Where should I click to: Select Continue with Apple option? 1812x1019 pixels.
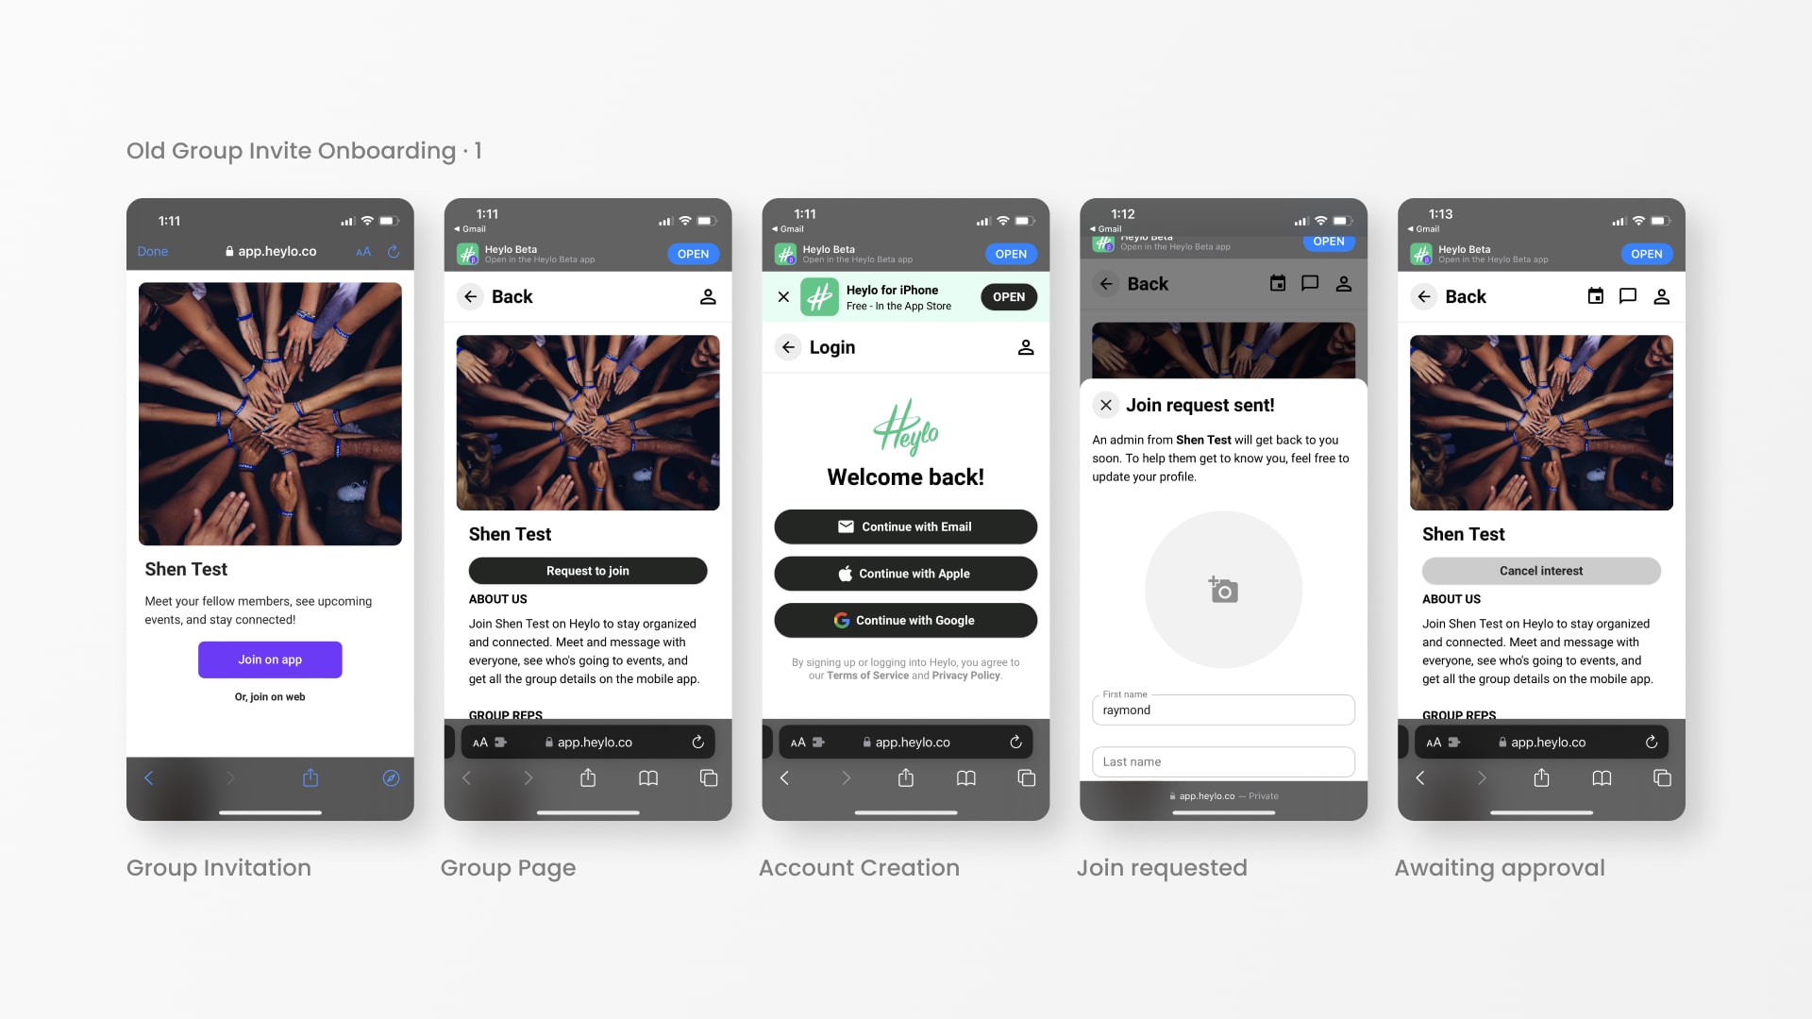coord(905,573)
